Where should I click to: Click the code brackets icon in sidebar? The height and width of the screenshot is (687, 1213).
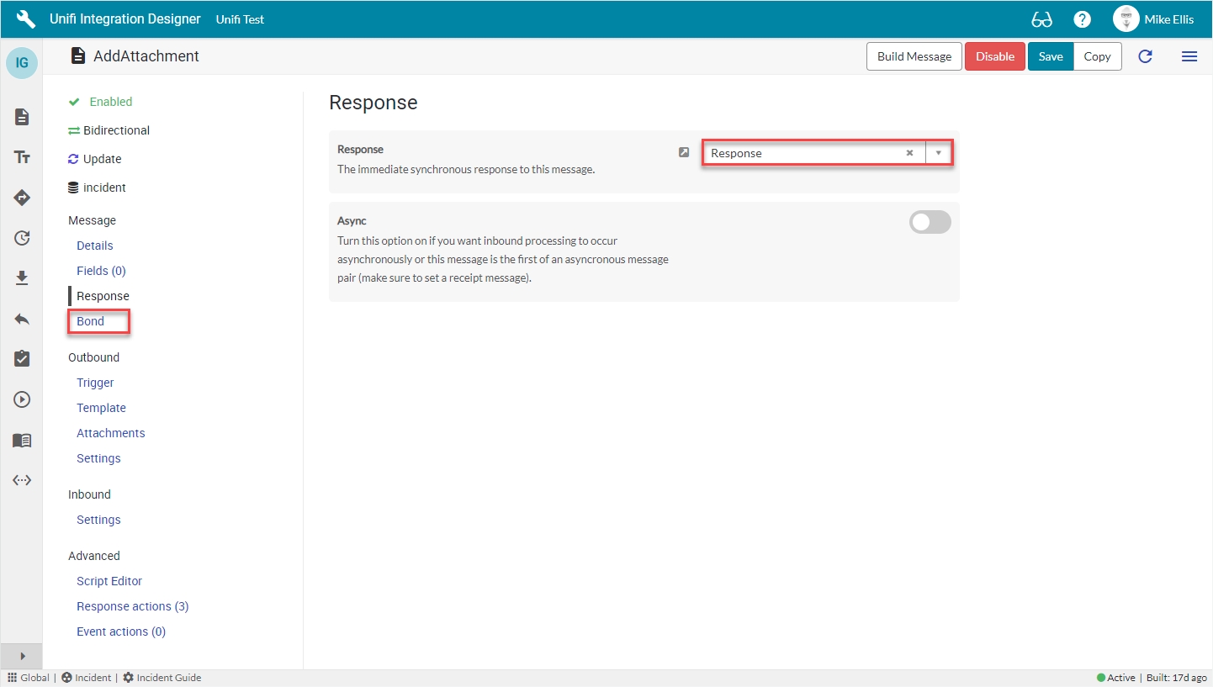pyautogui.click(x=23, y=480)
